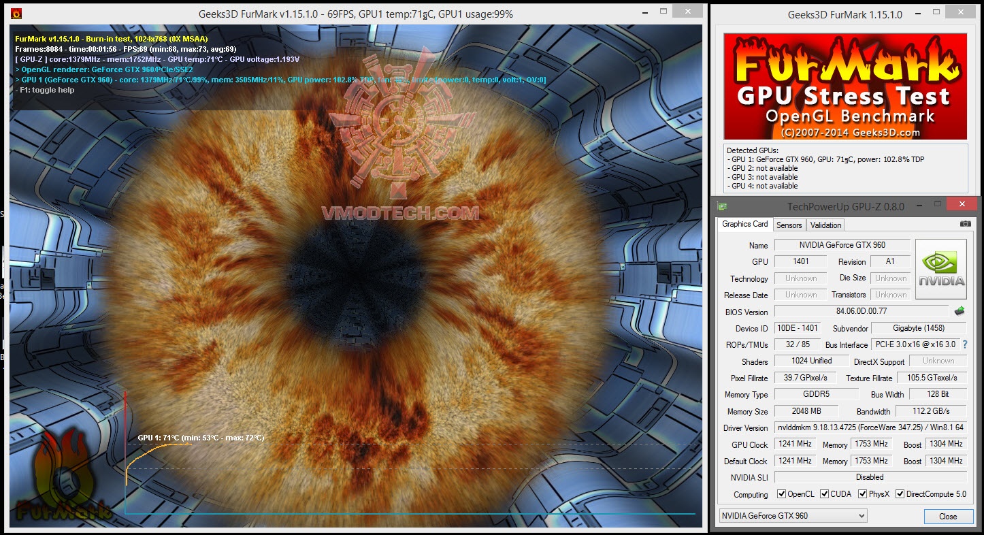Click the Die Size field showing Unknown

point(890,278)
